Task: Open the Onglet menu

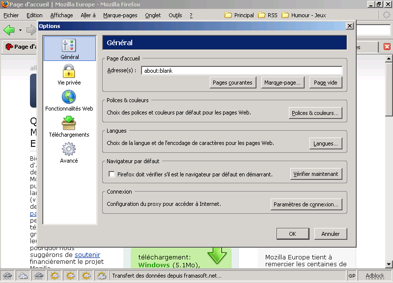Action: coord(153,15)
